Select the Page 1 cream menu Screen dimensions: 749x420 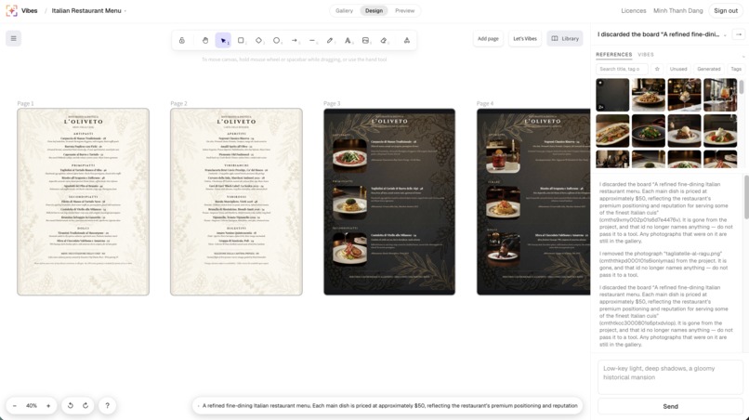(83, 202)
